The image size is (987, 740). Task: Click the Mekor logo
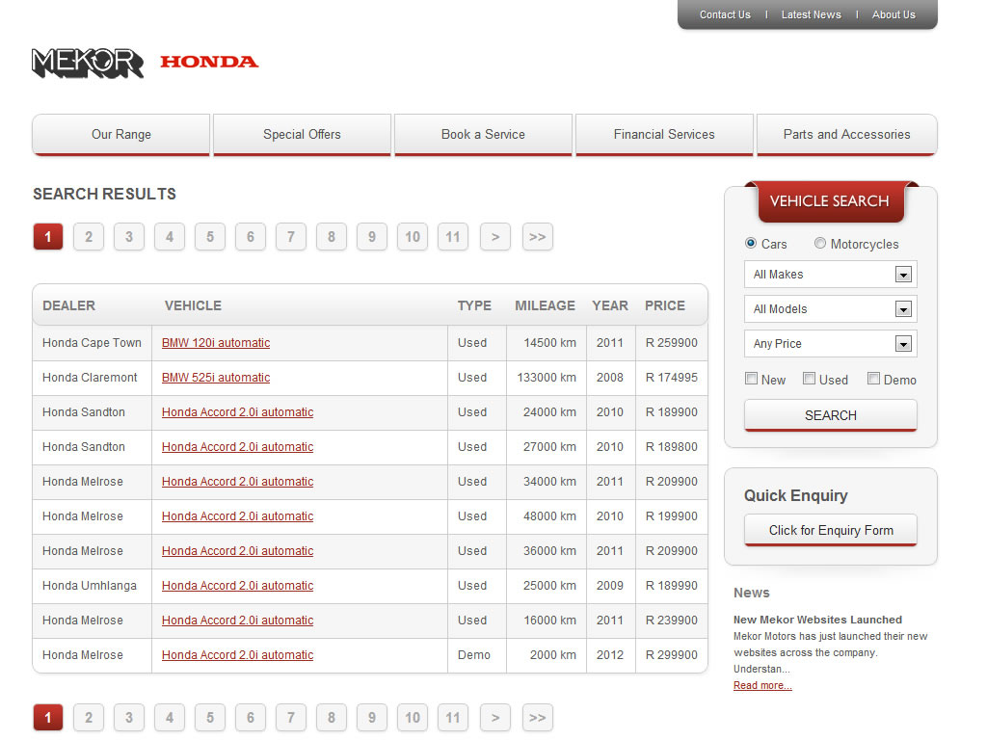[x=88, y=63]
